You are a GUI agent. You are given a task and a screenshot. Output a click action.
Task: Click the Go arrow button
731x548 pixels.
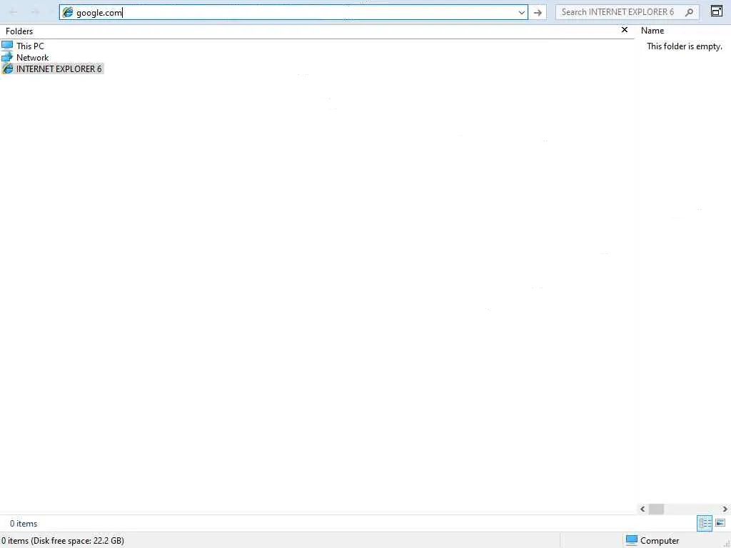pos(538,13)
